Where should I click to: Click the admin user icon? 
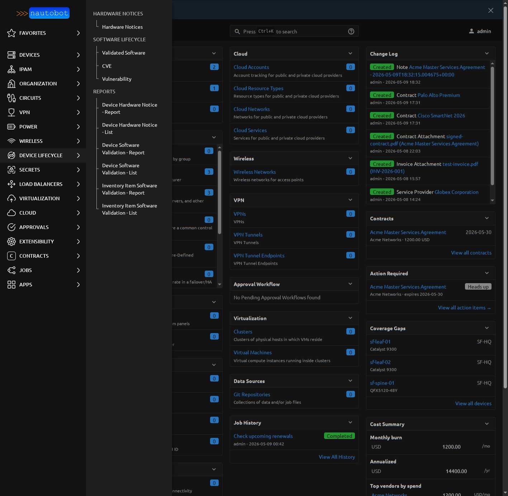(x=471, y=31)
